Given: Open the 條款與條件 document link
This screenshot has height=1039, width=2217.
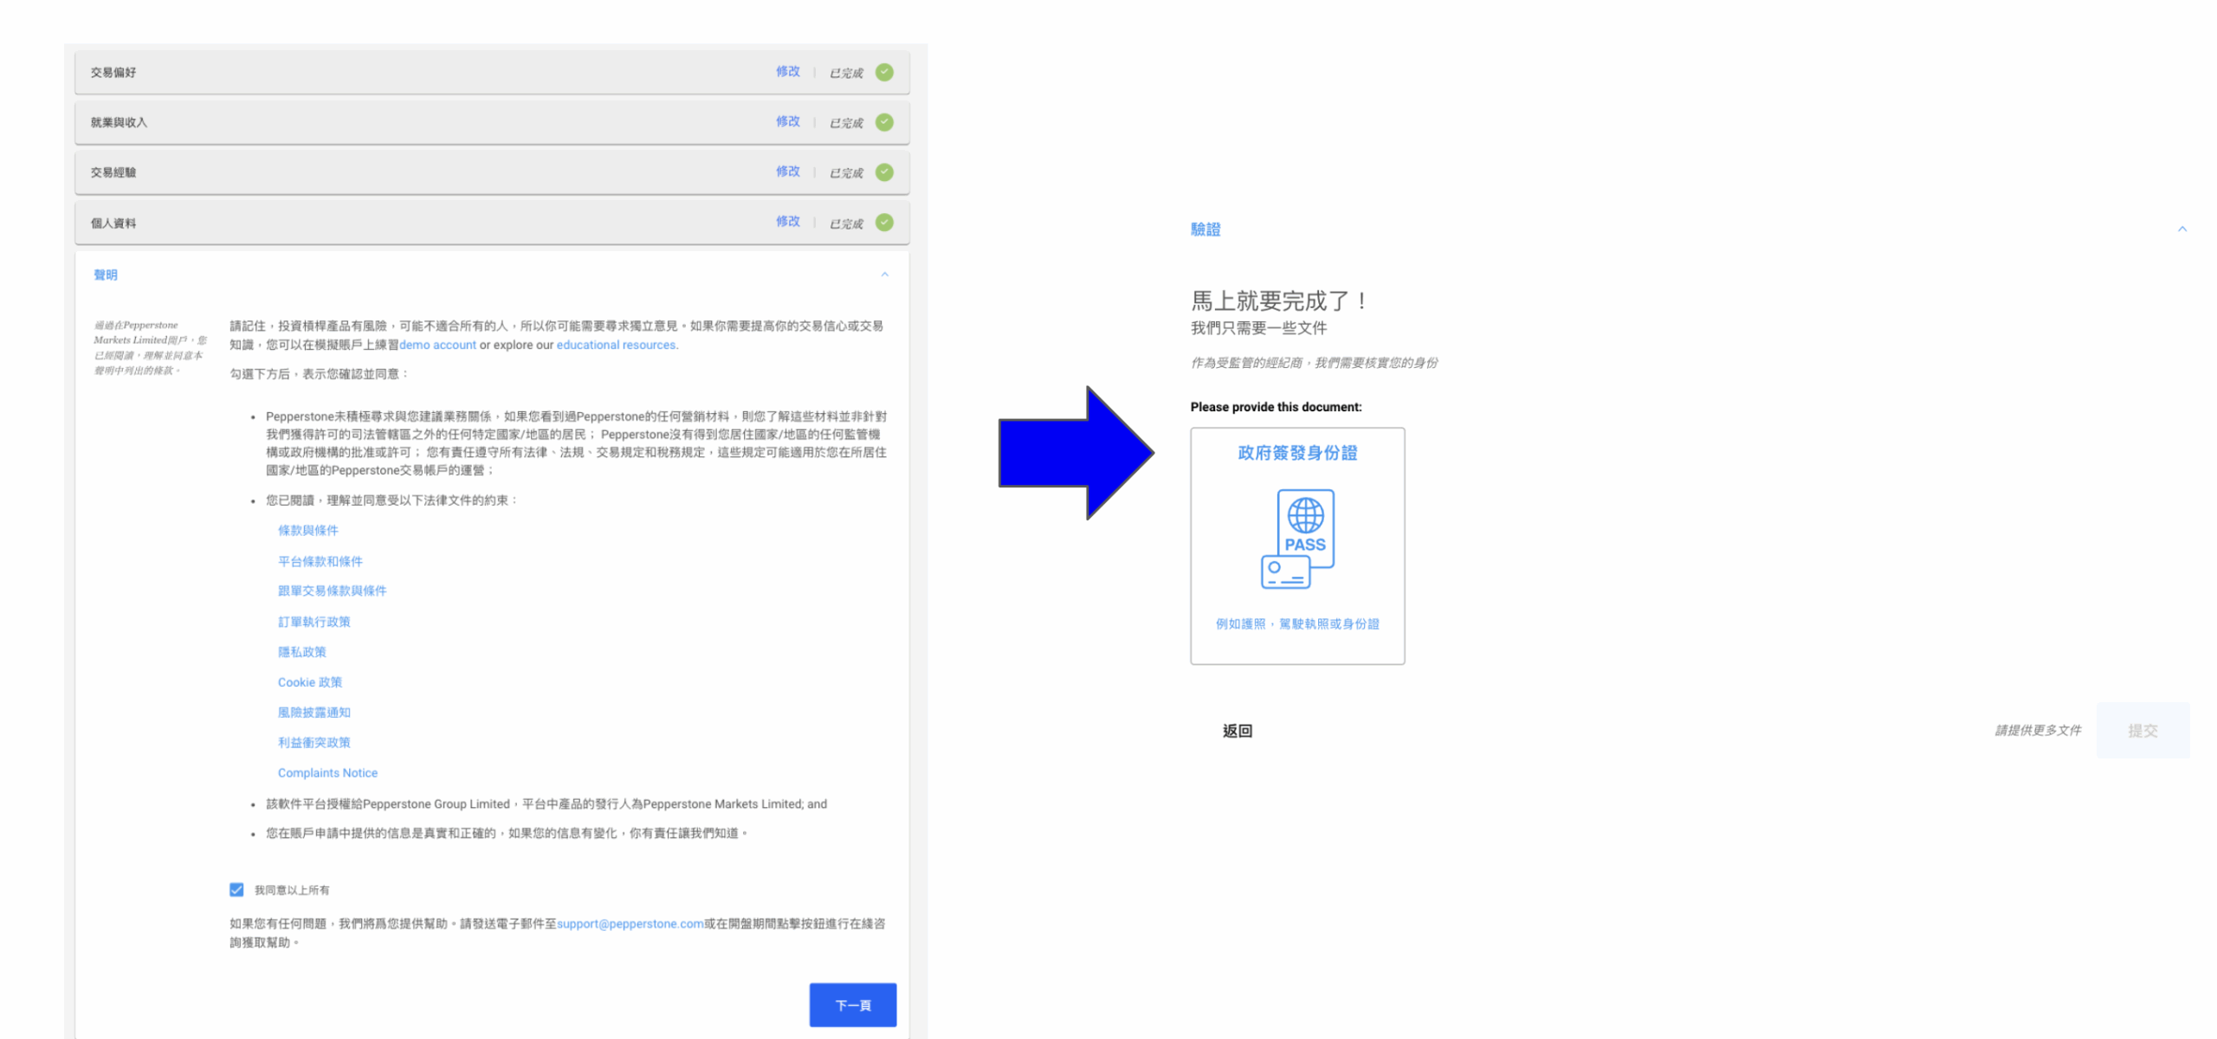Looking at the screenshot, I should pyautogui.click(x=307, y=530).
